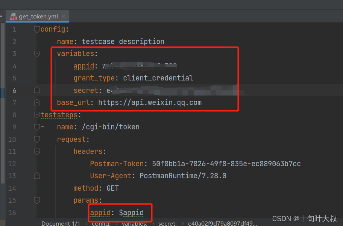The height and width of the screenshot is (226, 343).
Task: Click the 'teststeps' key
Action: [59, 115]
